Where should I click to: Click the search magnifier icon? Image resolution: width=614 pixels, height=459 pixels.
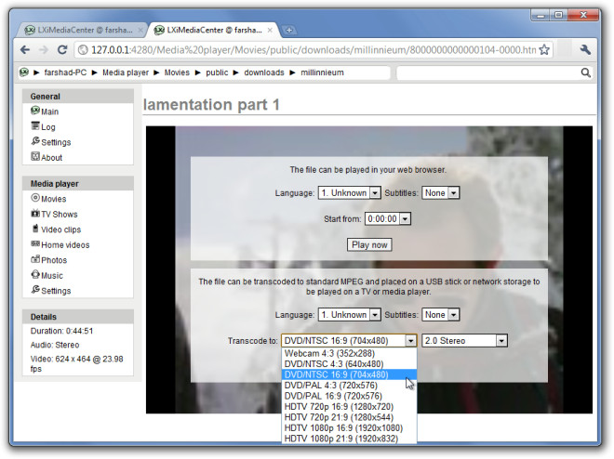586,72
